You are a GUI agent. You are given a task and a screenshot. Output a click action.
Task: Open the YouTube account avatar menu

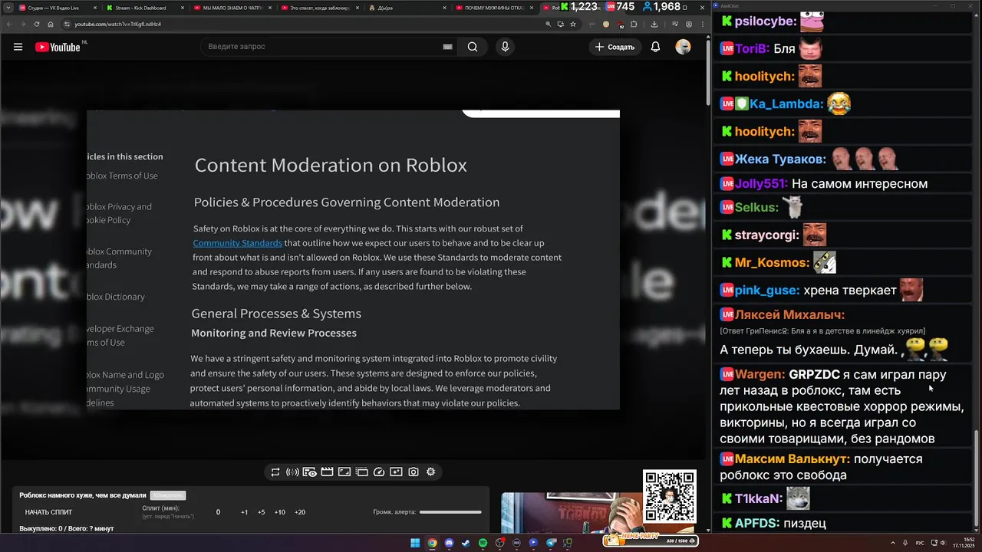tap(683, 47)
